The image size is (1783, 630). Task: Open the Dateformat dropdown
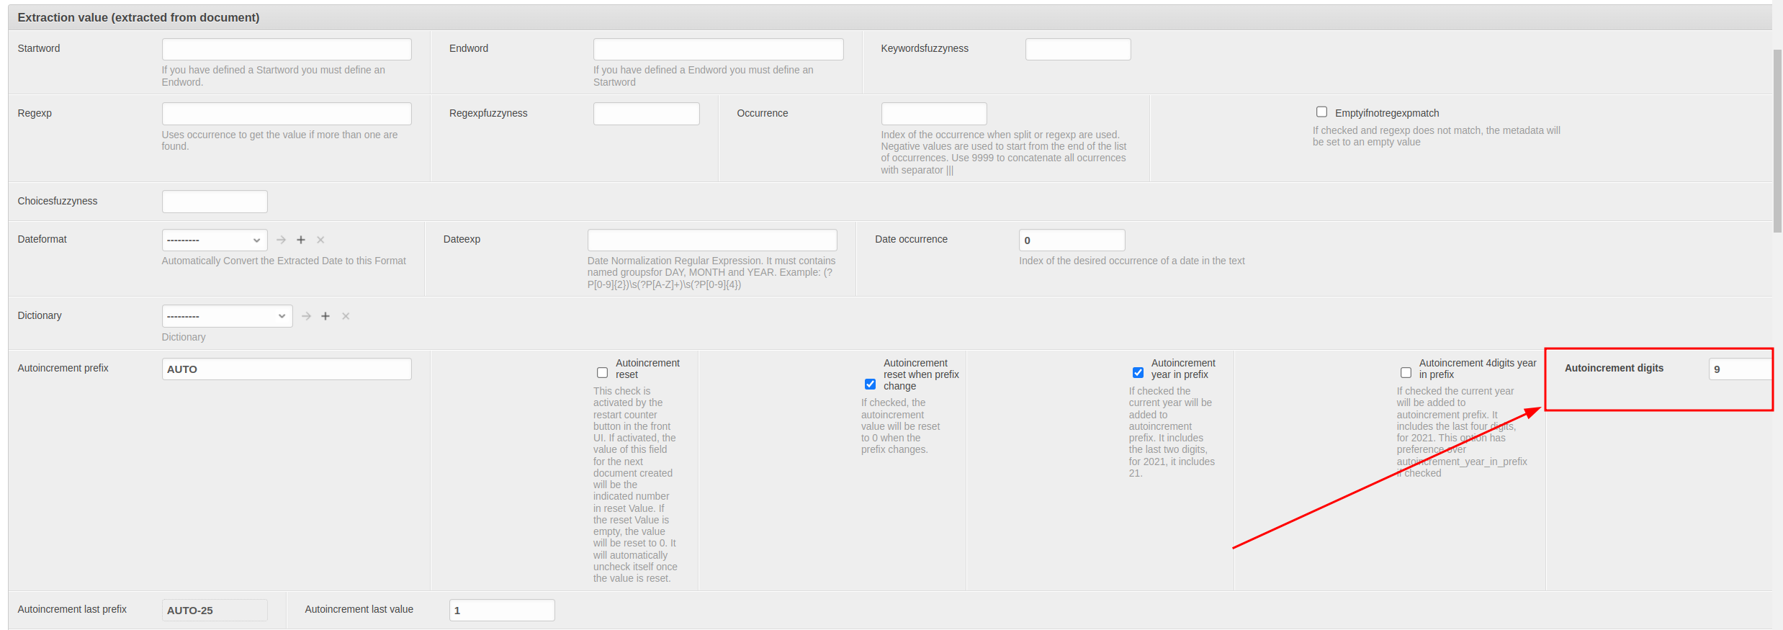tap(215, 240)
